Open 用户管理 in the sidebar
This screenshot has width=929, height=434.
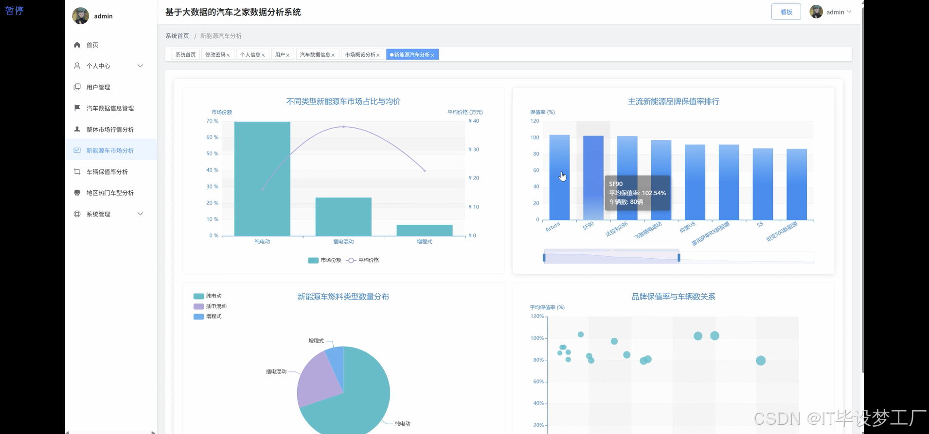coord(111,87)
